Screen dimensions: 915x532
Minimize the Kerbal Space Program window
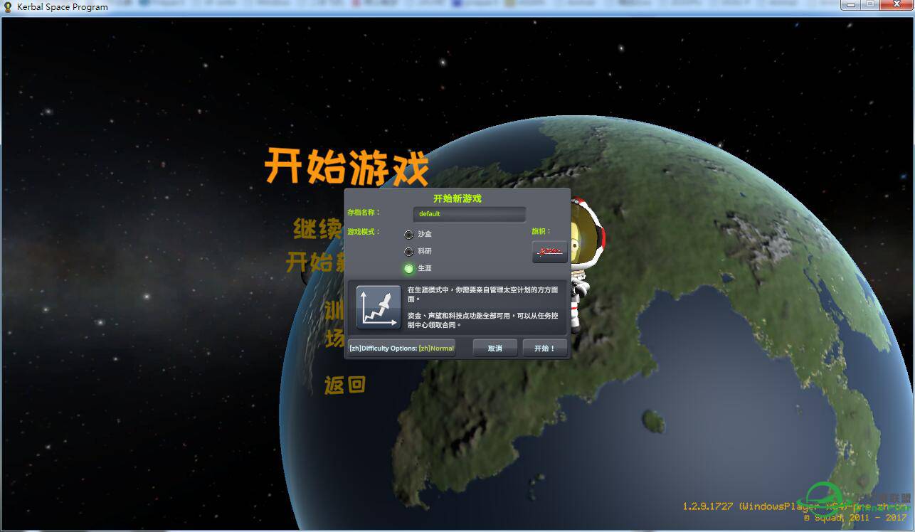coord(852,5)
